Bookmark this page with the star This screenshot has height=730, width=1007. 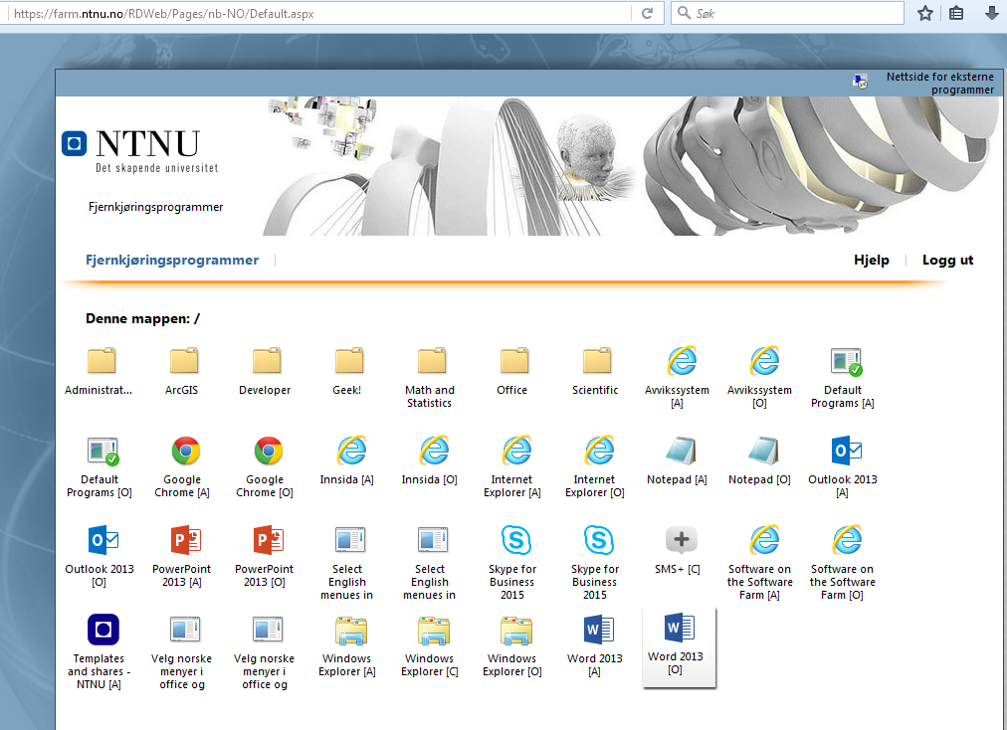[x=925, y=14]
